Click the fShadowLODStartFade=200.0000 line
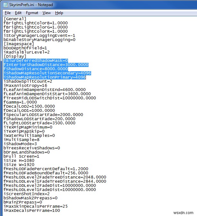 point(39,119)
